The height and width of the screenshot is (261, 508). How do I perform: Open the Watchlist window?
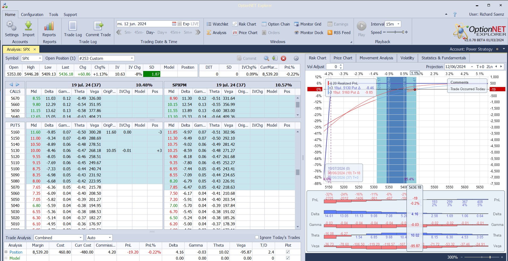pos(217,24)
